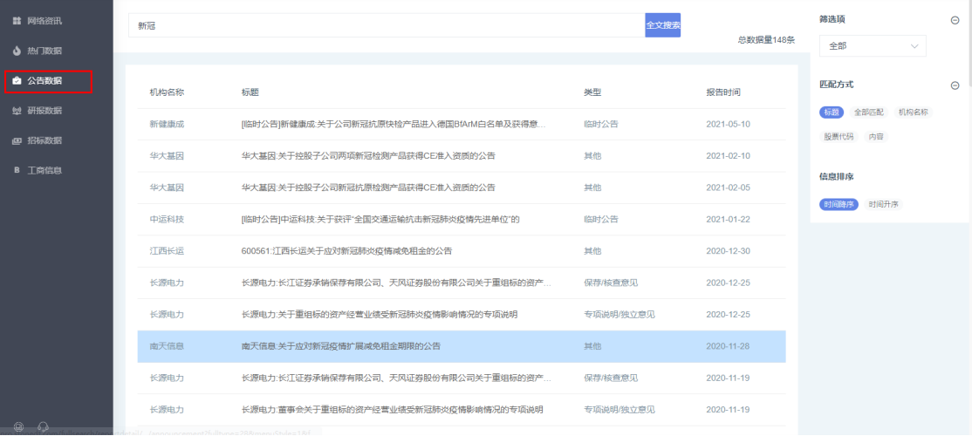972x436 pixels.
Task: Collapse the 筛选项 section
Action: pos(955,20)
